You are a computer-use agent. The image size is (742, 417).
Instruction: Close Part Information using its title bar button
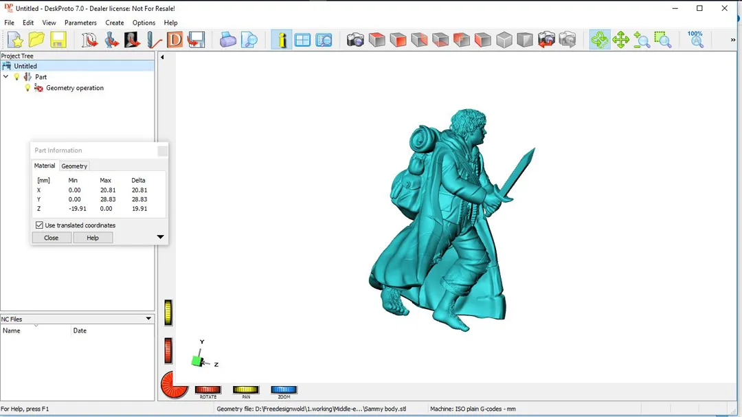click(162, 150)
